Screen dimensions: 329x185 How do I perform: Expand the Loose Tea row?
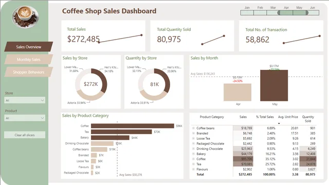click(x=193, y=138)
